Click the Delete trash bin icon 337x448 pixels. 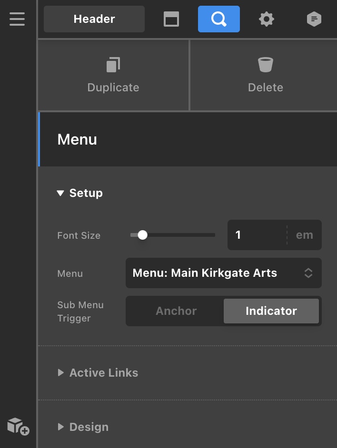266,65
